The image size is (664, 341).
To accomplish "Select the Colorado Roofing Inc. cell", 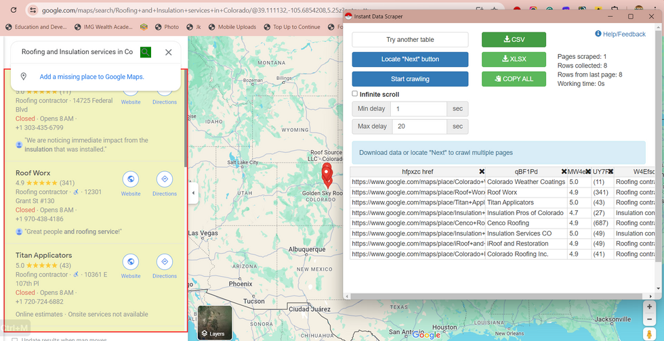I will [526, 254].
